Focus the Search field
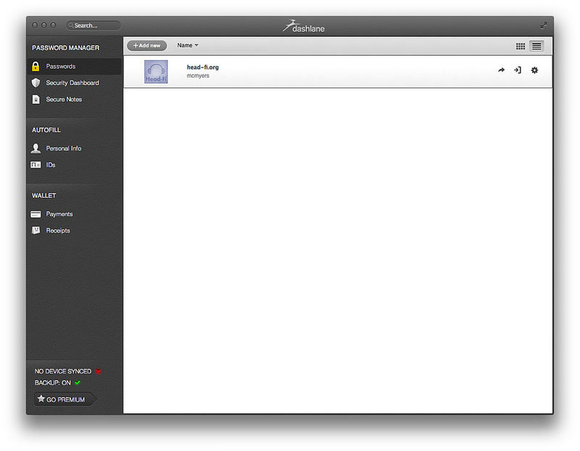Viewport: 580px width, 451px height. click(x=94, y=25)
